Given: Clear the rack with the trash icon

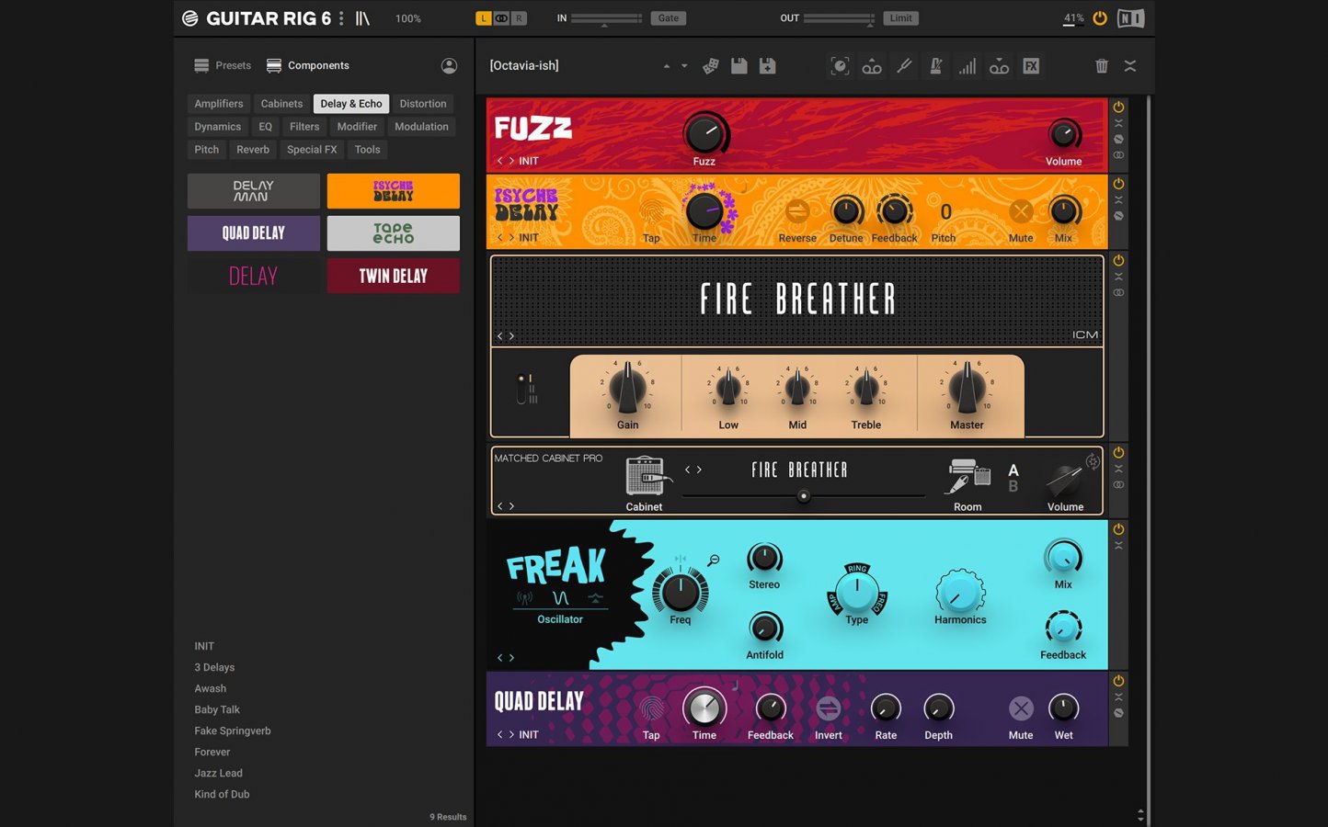Looking at the screenshot, I should pyautogui.click(x=1101, y=65).
